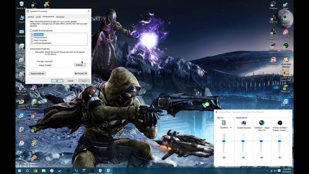Viewport: 309px width, 174px height.
Task: Cancel the Speakers Properties dialog
Action: 70,81
